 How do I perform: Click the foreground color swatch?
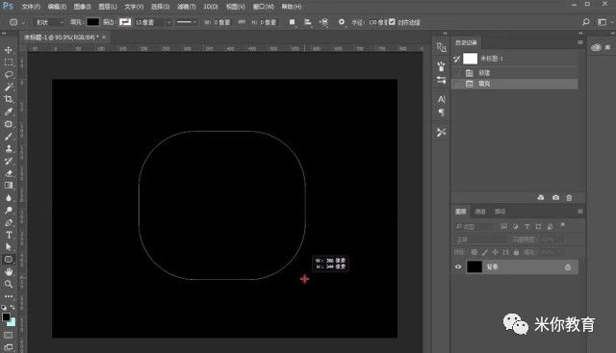(x=6, y=316)
